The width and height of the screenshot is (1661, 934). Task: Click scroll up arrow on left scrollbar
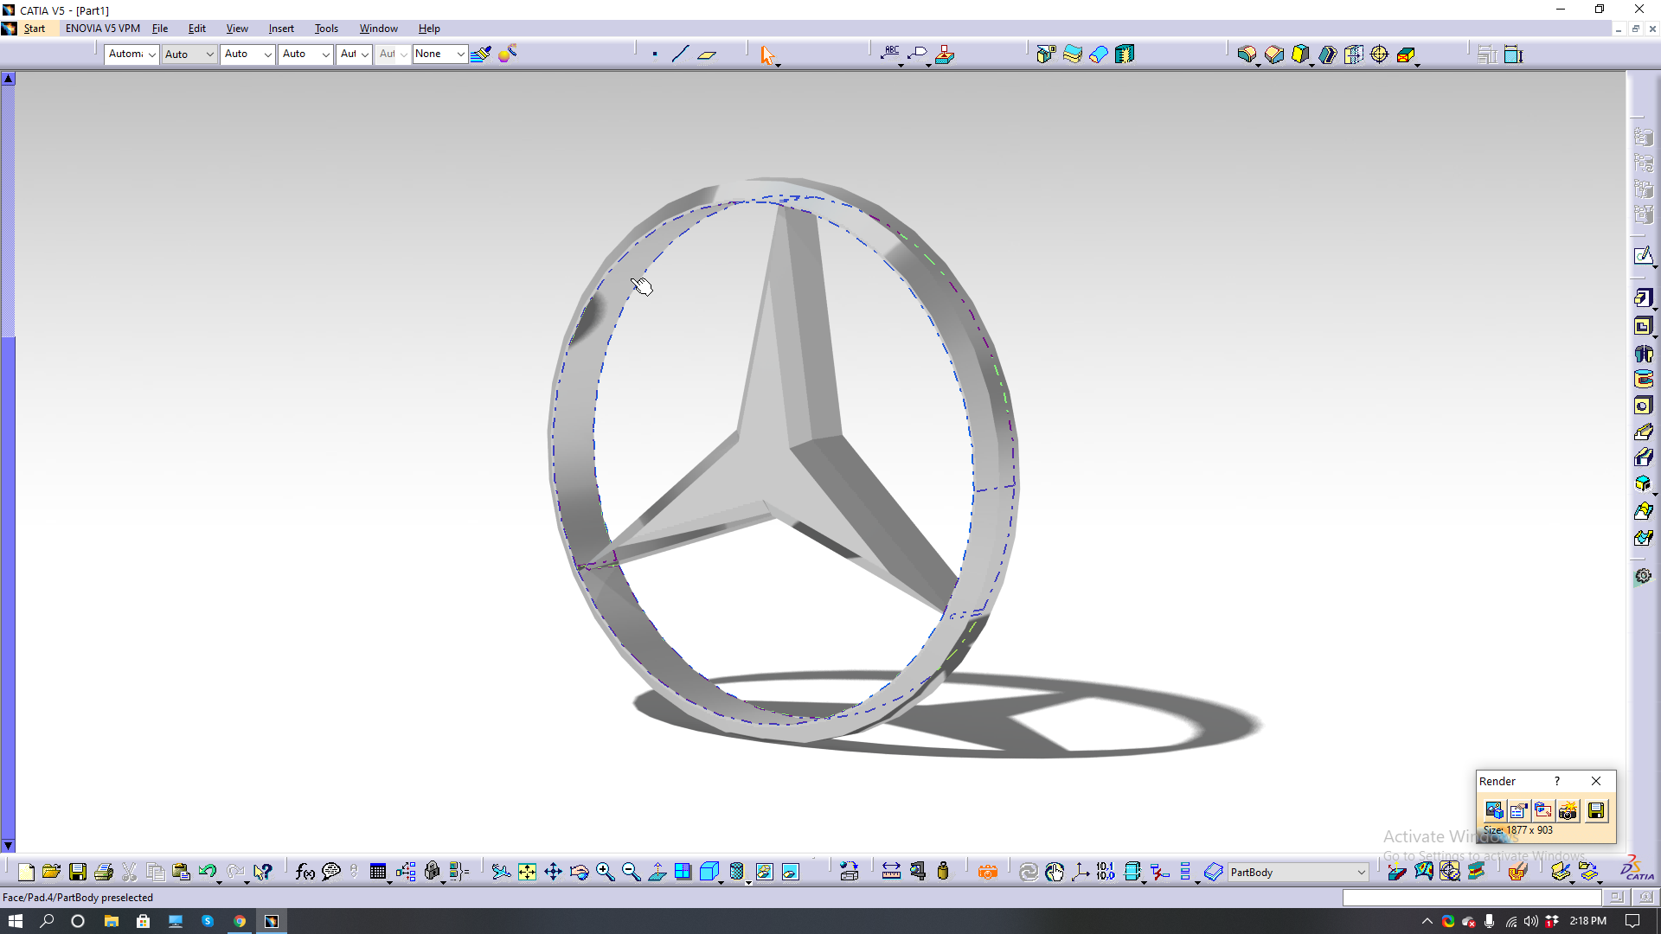8,79
